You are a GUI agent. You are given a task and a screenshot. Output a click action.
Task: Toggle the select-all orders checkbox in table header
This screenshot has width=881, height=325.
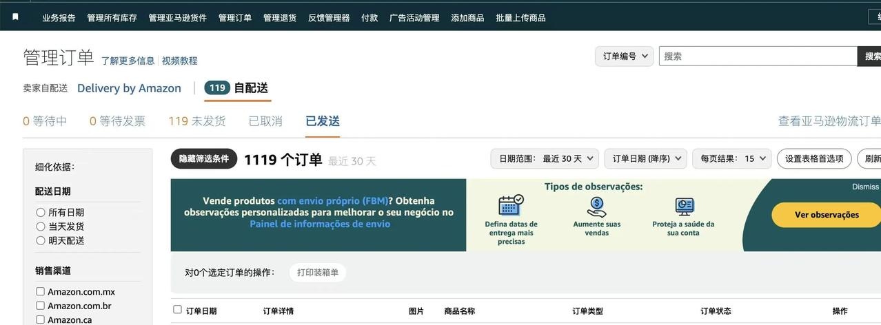[x=178, y=310]
